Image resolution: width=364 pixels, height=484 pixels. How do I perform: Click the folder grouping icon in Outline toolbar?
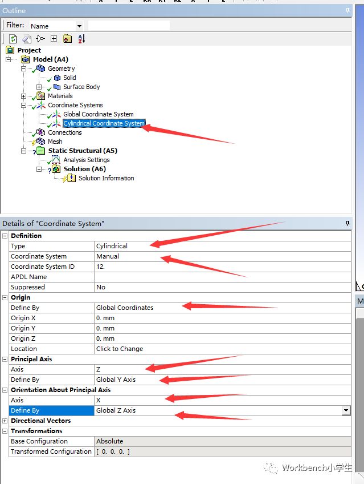tap(67, 39)
